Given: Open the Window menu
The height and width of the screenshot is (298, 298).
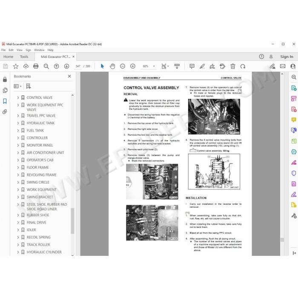Looking at the screenshot, I should tap(39, 50).
